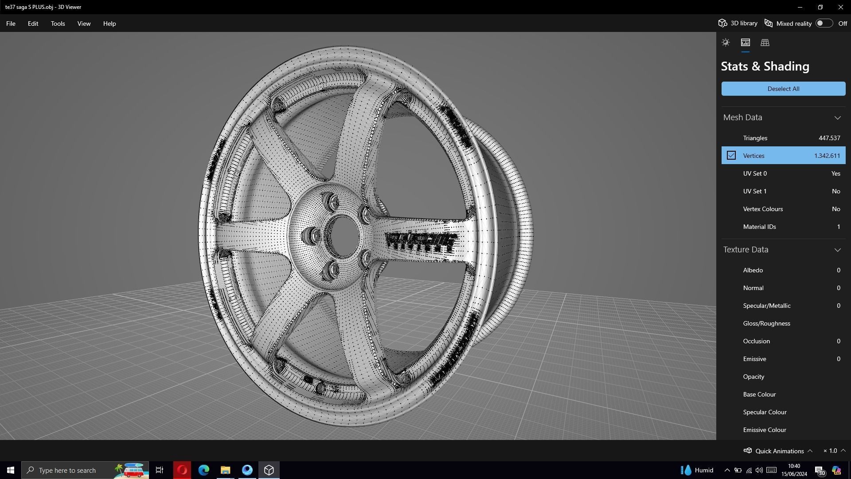
Task: Open the animation speed × 1.0 dropdown
Action: click(x=834, y=451)
